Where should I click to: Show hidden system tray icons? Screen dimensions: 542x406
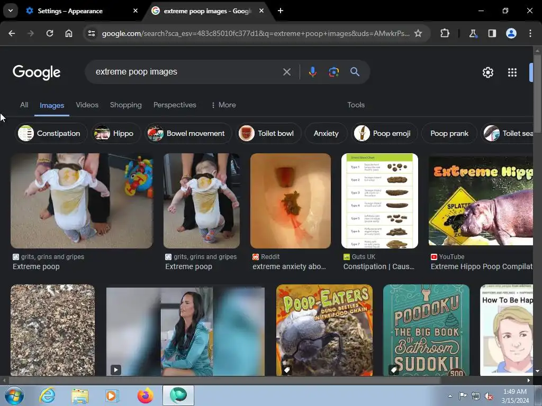coord(450,396)
